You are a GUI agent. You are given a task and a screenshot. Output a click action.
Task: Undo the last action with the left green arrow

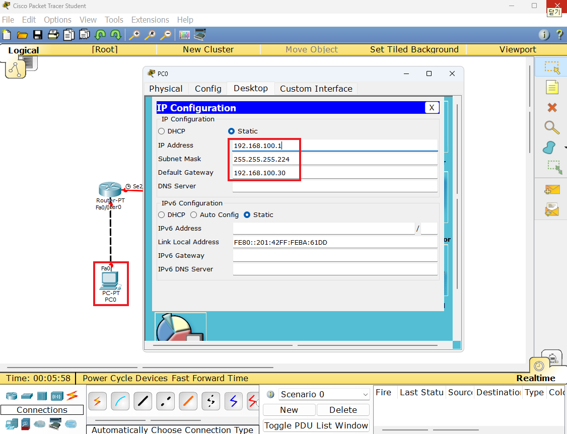[100, 35]
